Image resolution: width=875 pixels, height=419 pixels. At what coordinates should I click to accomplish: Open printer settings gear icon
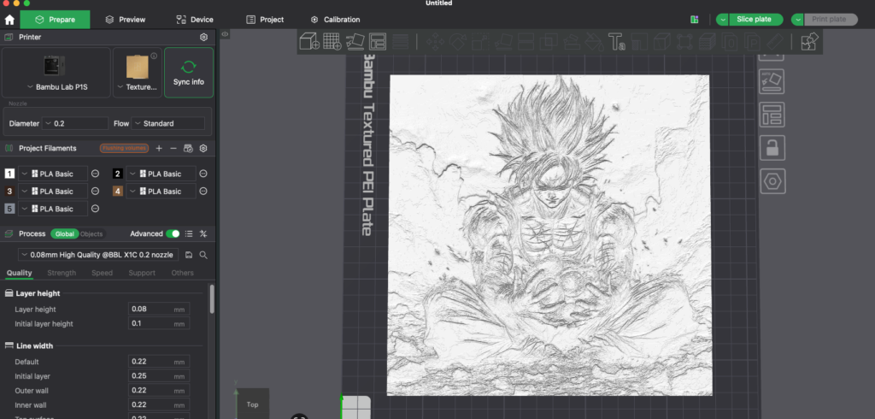(203, 38)
